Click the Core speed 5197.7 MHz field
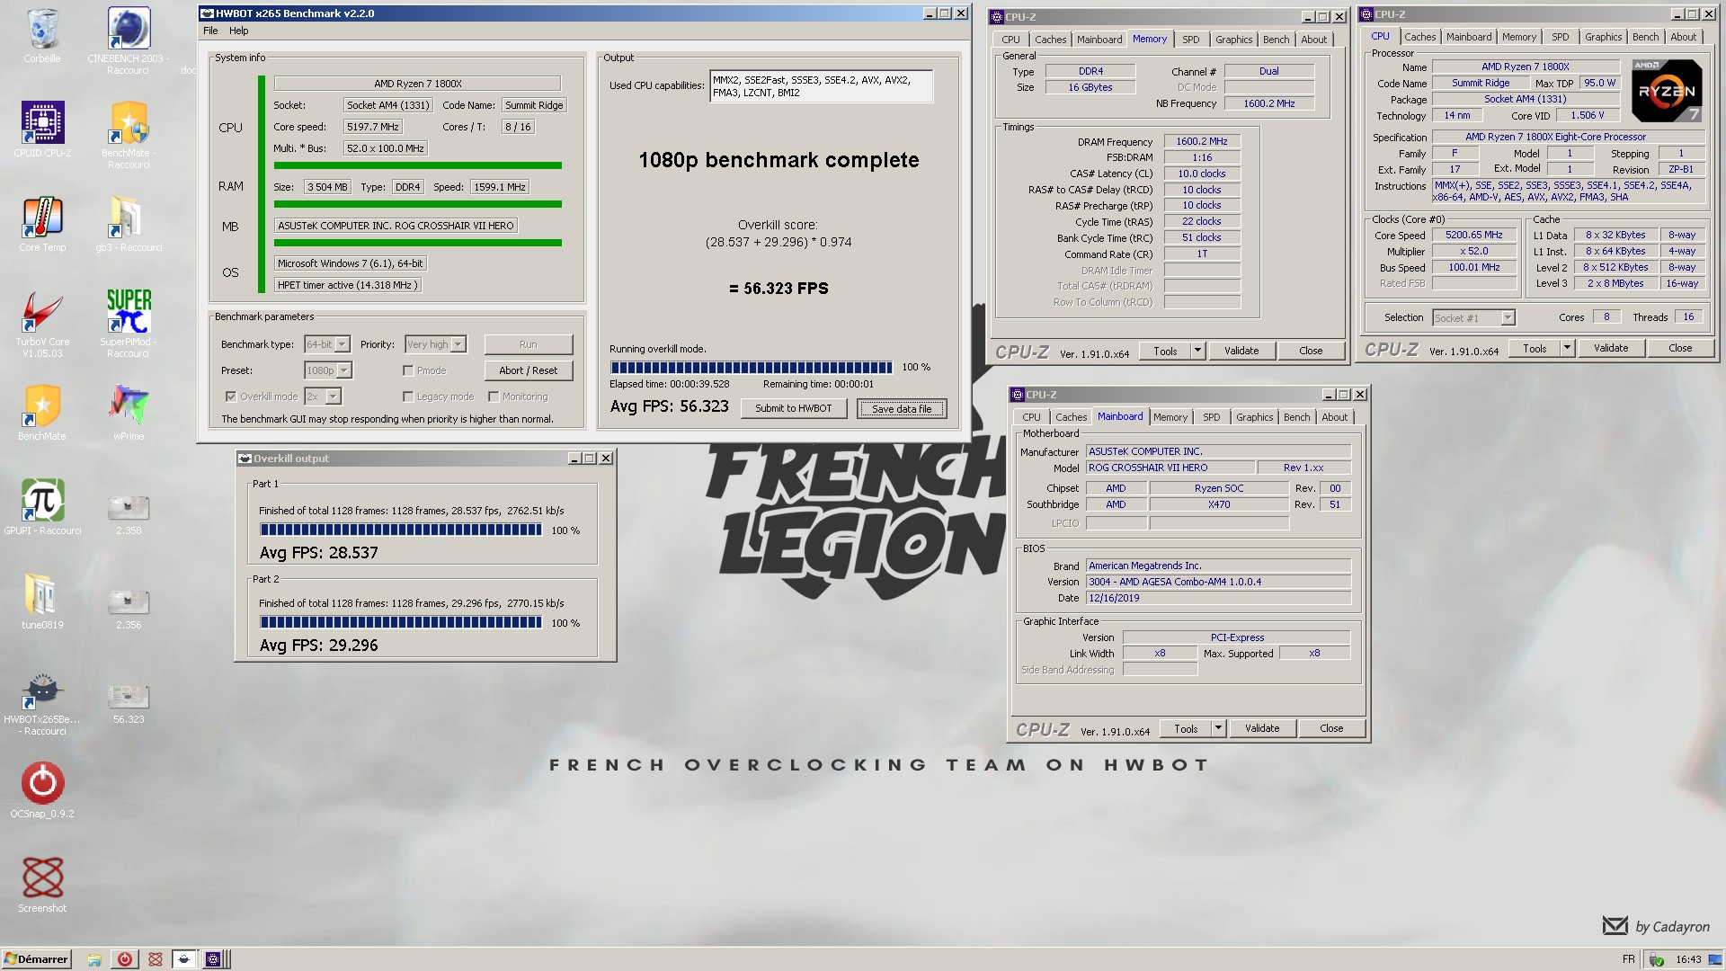 click(372, 127)
